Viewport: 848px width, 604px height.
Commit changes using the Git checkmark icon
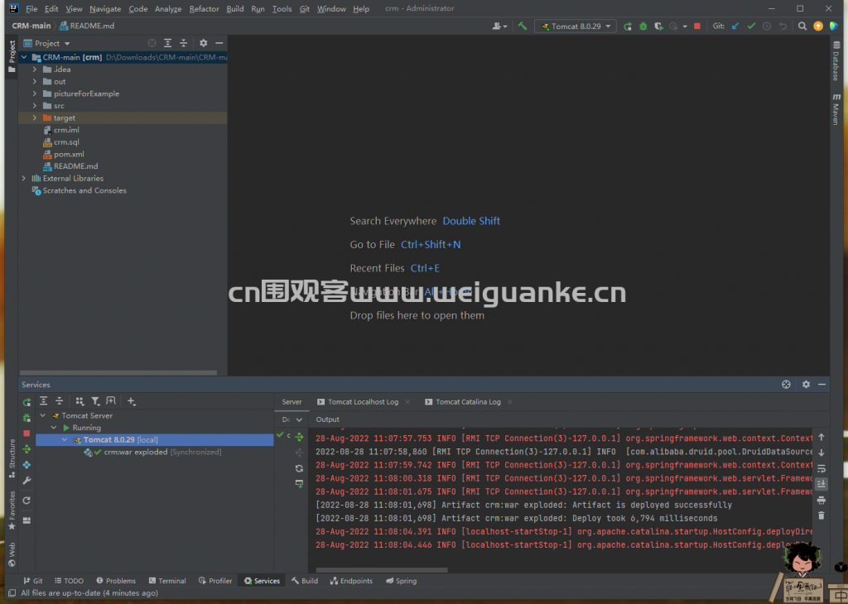click(749, 26)
